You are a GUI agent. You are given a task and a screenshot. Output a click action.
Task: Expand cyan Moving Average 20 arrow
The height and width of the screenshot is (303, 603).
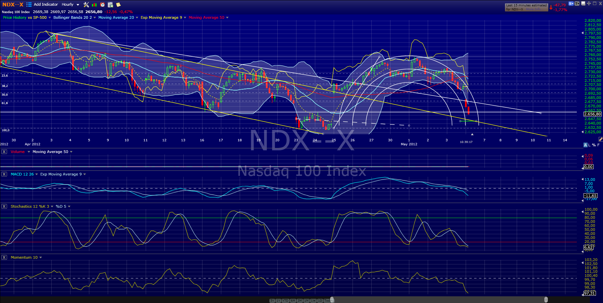(x=137, y=17)
